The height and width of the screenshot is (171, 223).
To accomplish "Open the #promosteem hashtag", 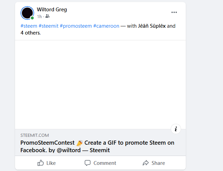I will 76,26.
